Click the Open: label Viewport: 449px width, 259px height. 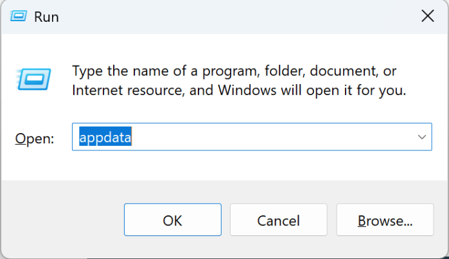35,138
